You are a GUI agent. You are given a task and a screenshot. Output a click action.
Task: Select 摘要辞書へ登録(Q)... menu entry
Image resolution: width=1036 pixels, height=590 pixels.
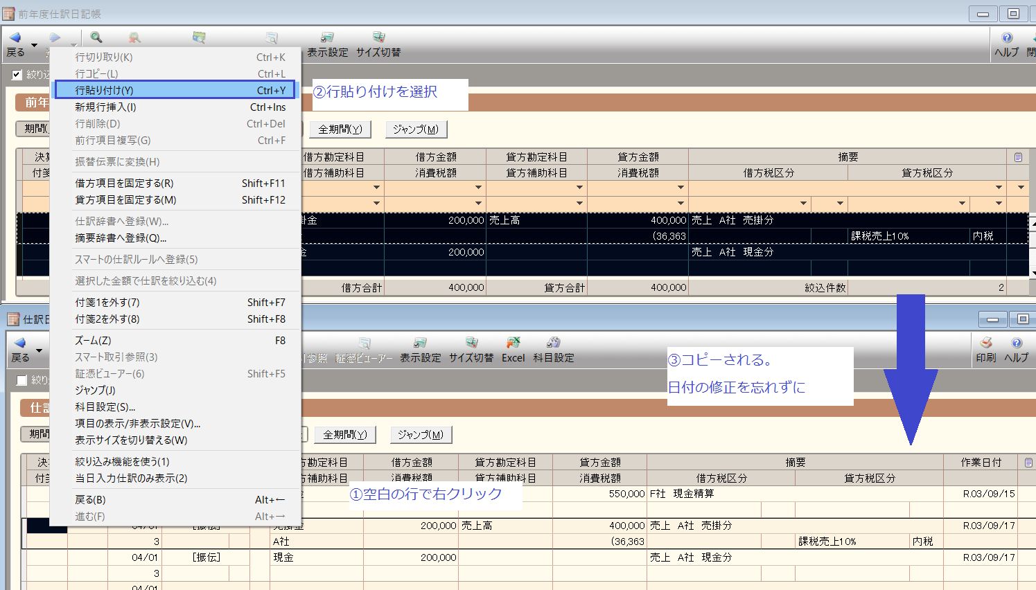coord(175,238)
